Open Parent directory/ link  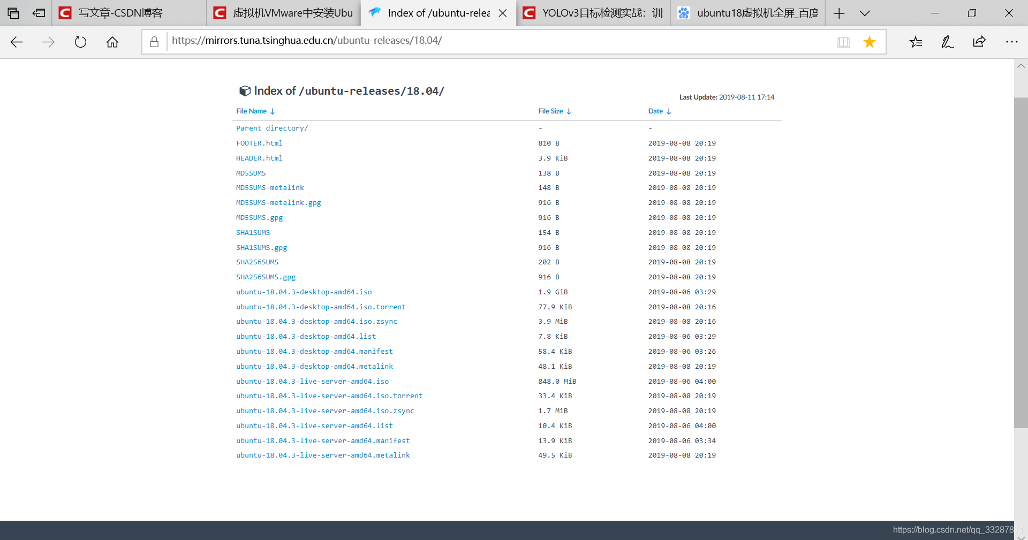[272, 128]
